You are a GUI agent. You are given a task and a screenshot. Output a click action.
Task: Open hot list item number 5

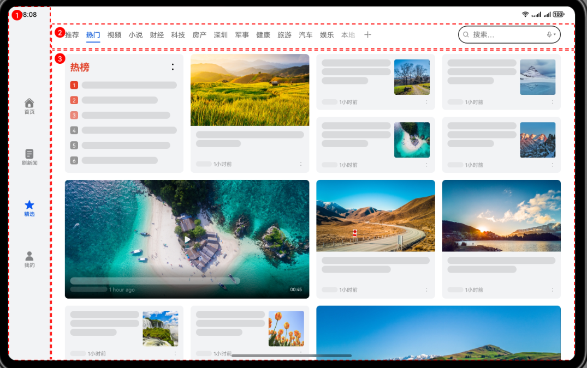[x=120, y=146]
